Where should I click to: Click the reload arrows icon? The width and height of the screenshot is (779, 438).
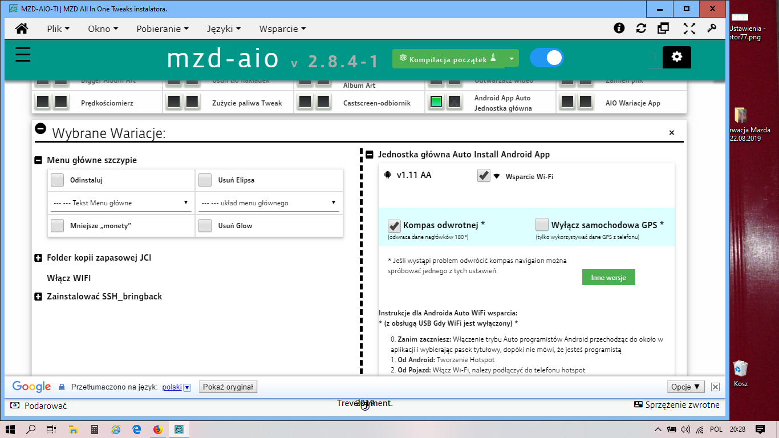tap(641, 29)
